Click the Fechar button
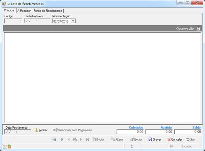This screenshot has height=151, width=205. click(41, 130)
